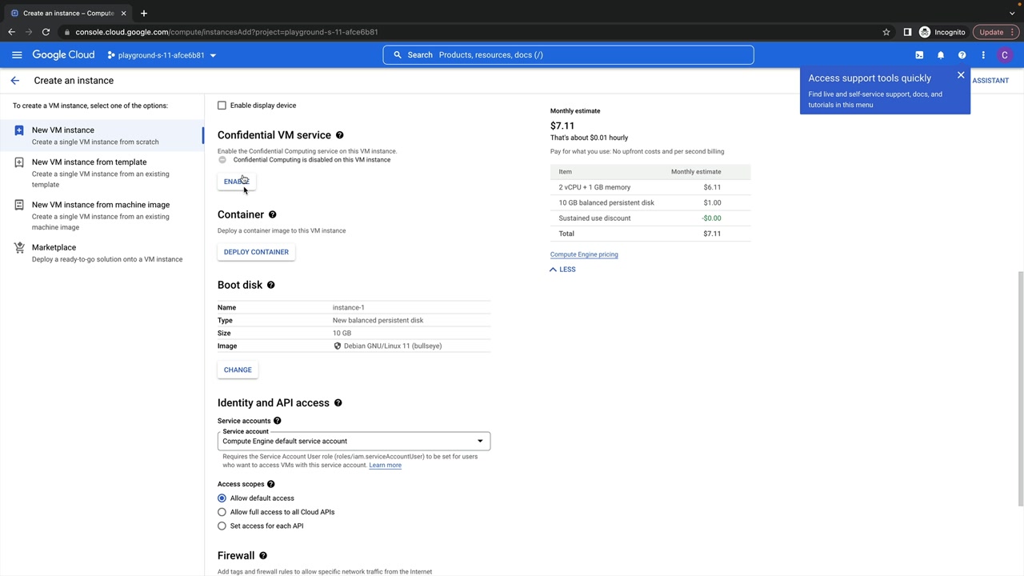The width and height of the screenshot is (1024, 576).
Task: Open the Compute Engine pricing link
Action: point(584,254)
